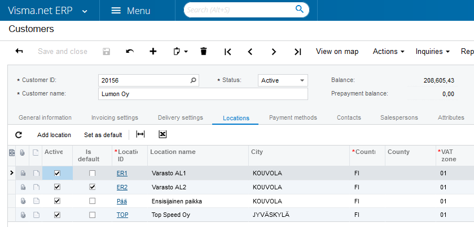The width and height of the screenshot is (474, 227).
Task: Click Save and close button
Action: [x=63, y=52]
